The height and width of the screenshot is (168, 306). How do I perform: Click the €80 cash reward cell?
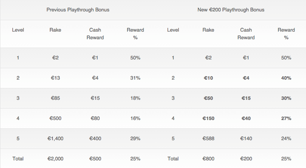point(95,118)
